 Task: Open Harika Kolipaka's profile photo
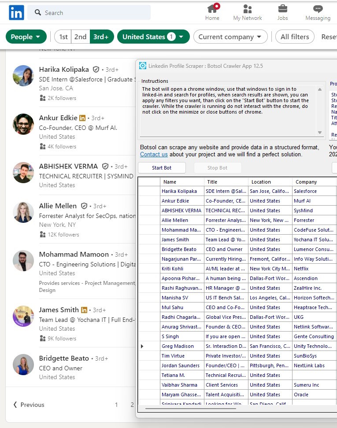(23, 76)
